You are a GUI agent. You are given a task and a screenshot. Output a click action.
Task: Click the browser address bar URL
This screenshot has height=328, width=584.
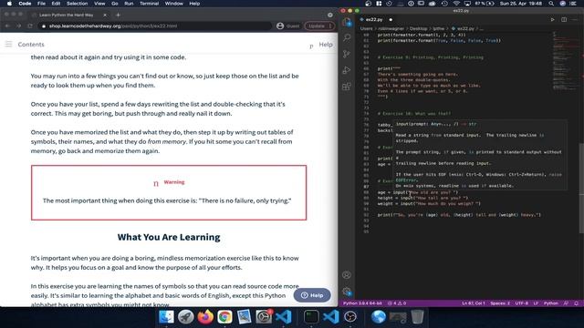click(x=113, y=26)
